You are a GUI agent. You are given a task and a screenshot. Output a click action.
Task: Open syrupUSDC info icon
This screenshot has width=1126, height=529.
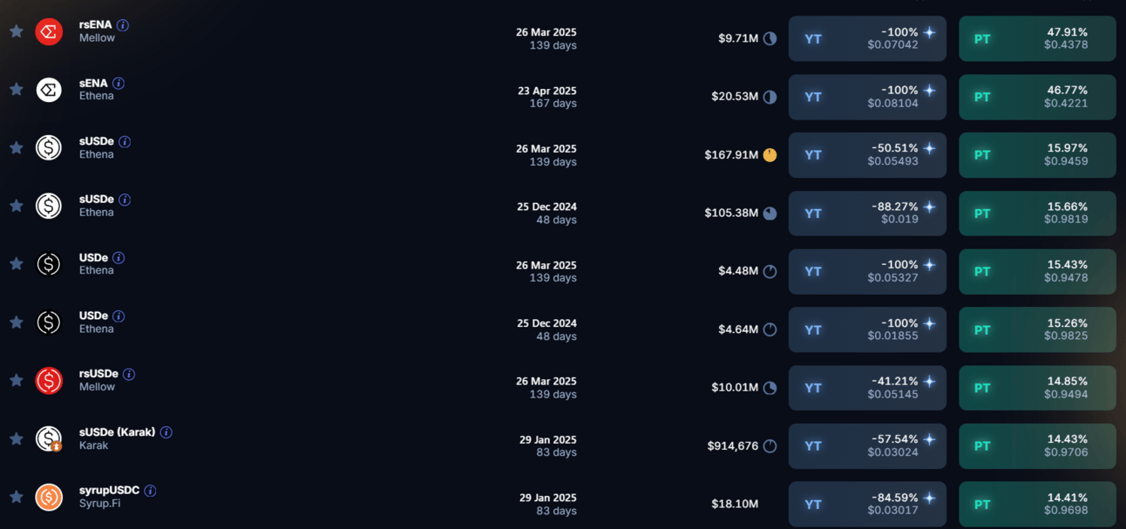tap(150, 491)
